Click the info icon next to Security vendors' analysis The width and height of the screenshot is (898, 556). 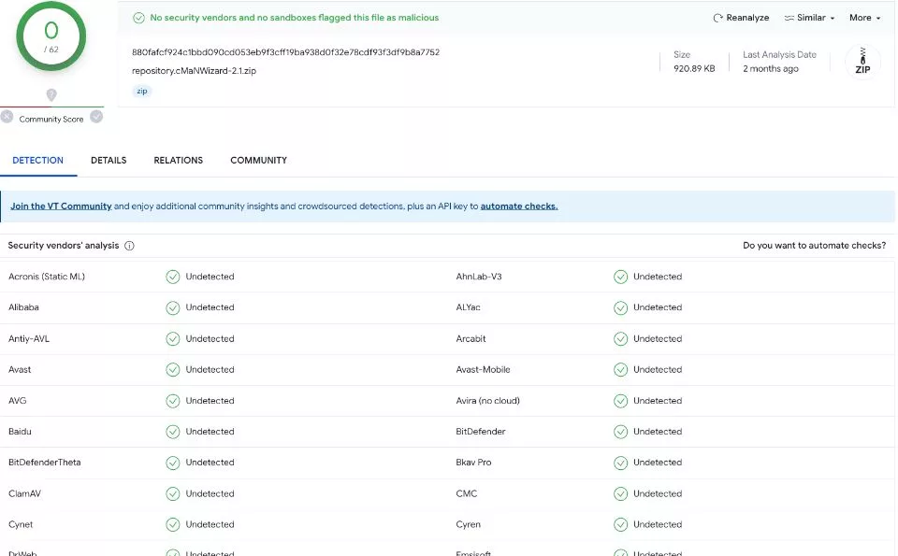point(129,246)
